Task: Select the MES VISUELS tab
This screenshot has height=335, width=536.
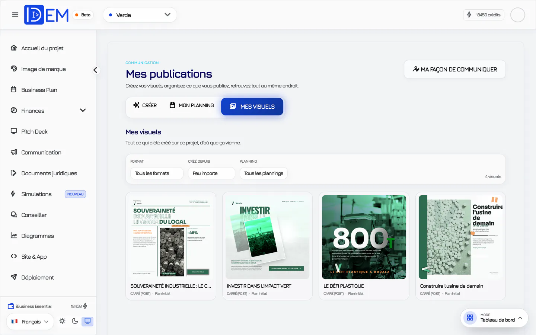Action: pos(252,106)
